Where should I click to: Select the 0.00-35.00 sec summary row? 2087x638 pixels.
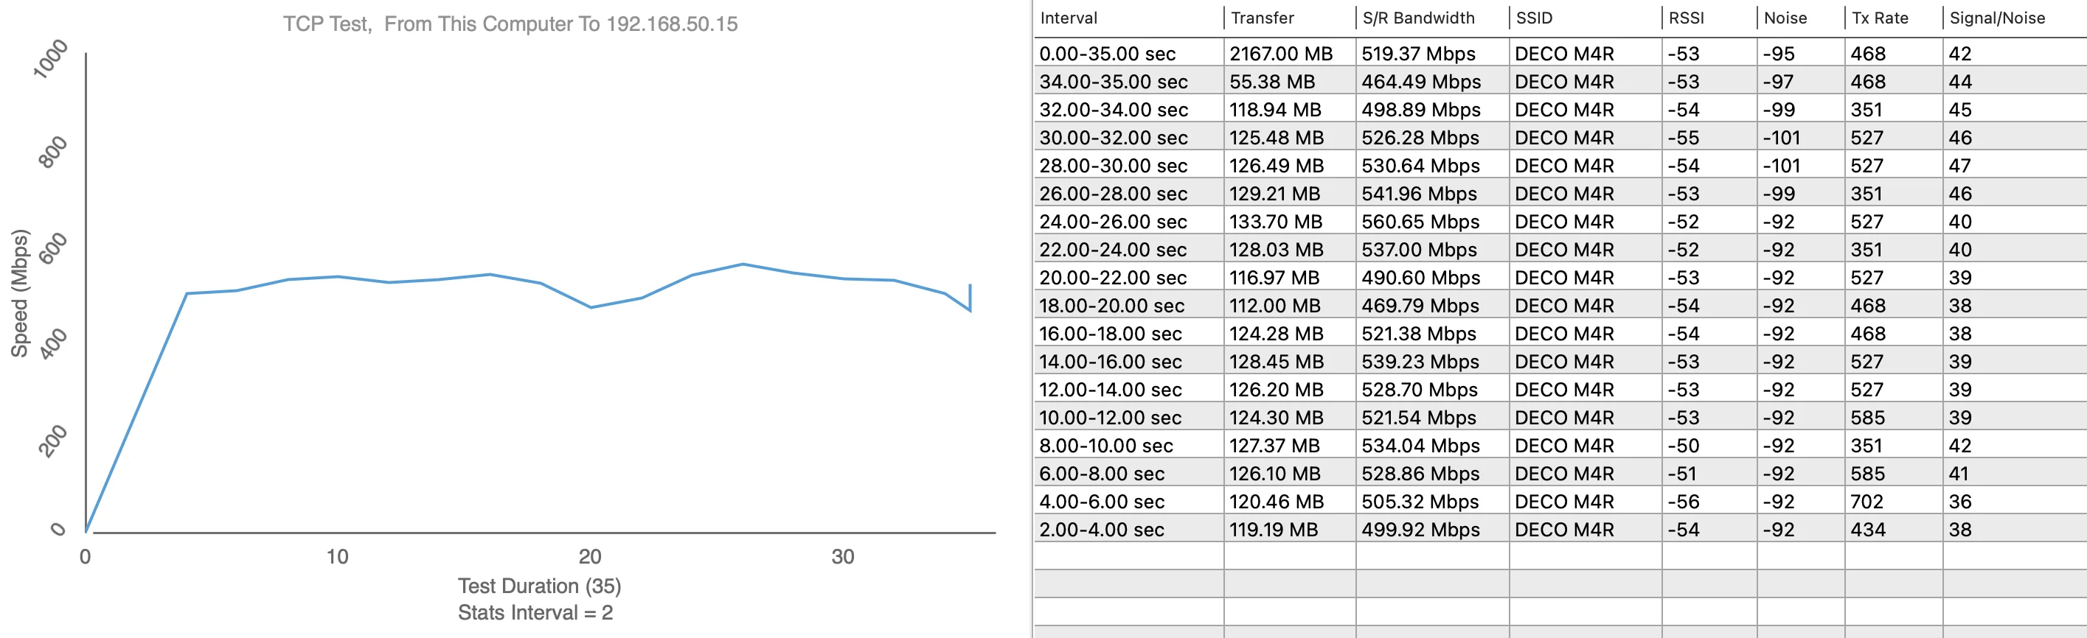pyautogui.click(x=1107, y=54)
